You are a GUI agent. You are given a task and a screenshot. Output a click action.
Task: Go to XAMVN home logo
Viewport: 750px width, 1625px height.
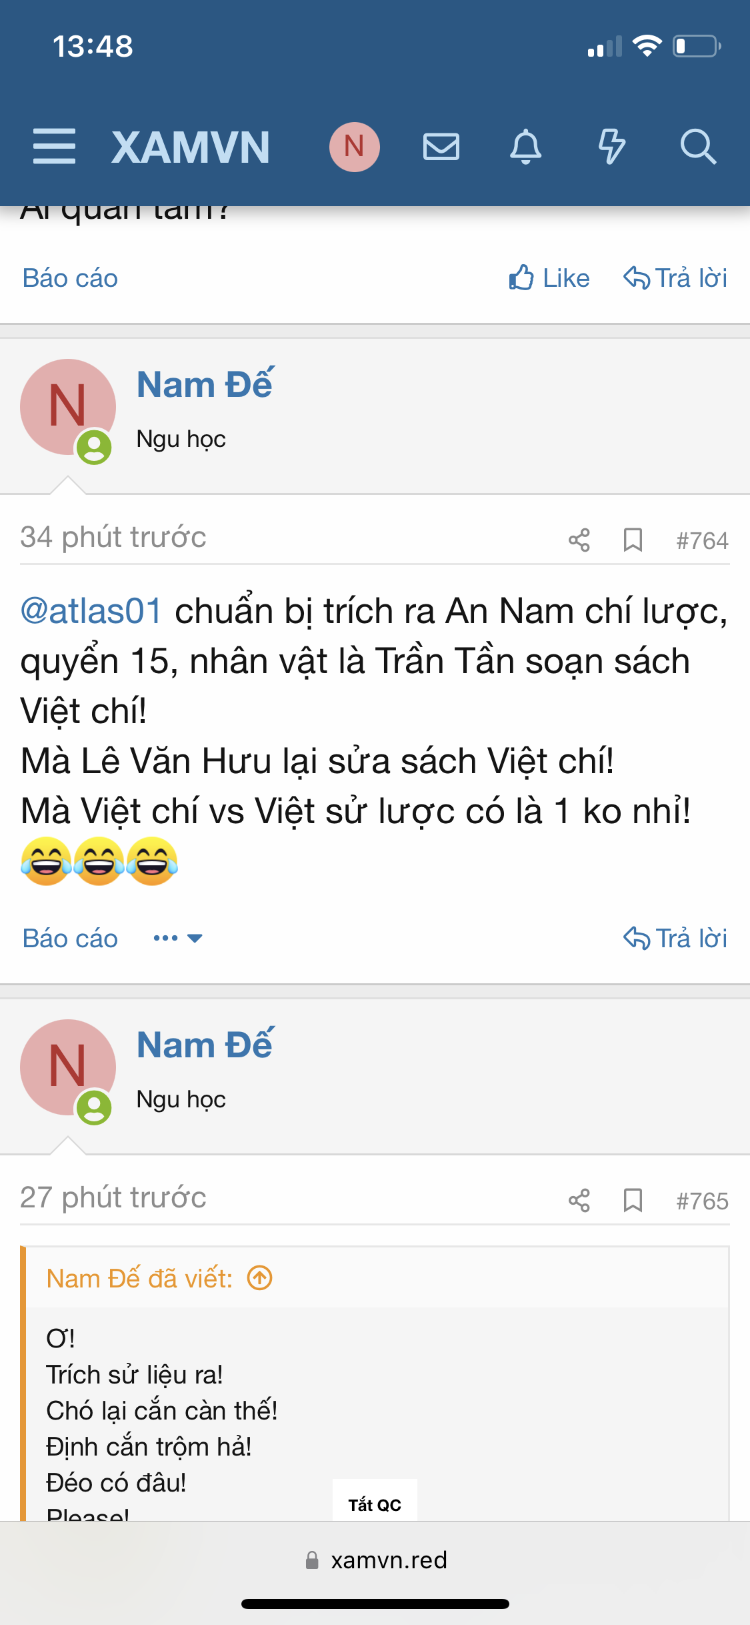[191, 147]
